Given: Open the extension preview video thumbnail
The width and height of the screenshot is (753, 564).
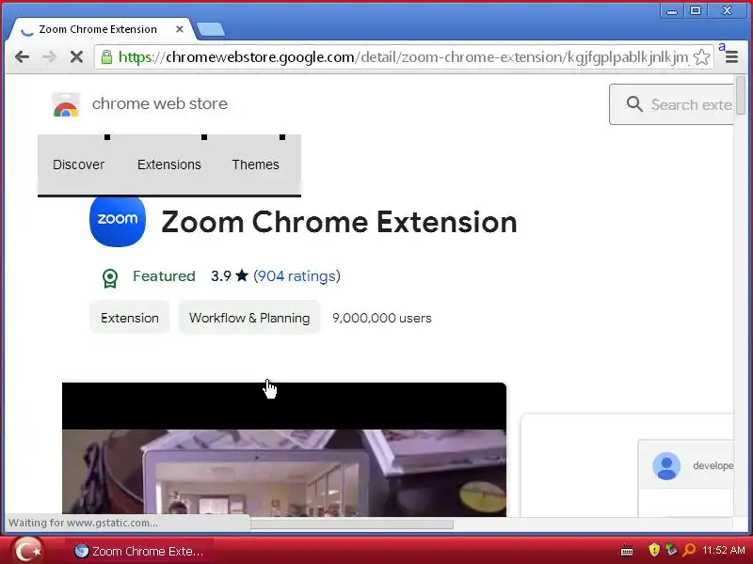Looking at the screenshot, I should (284, 449).
